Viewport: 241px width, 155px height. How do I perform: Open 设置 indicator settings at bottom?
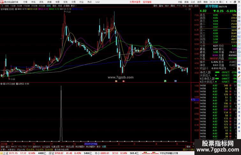[104, 147]
